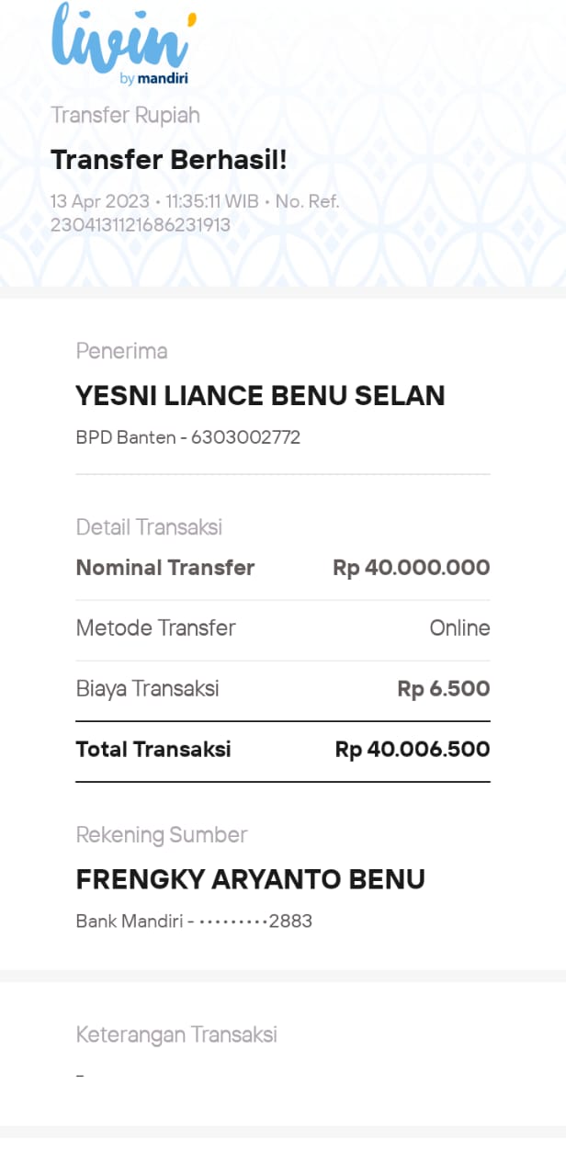Click the Rekening Sumber section label

click(x=162, y=835)
